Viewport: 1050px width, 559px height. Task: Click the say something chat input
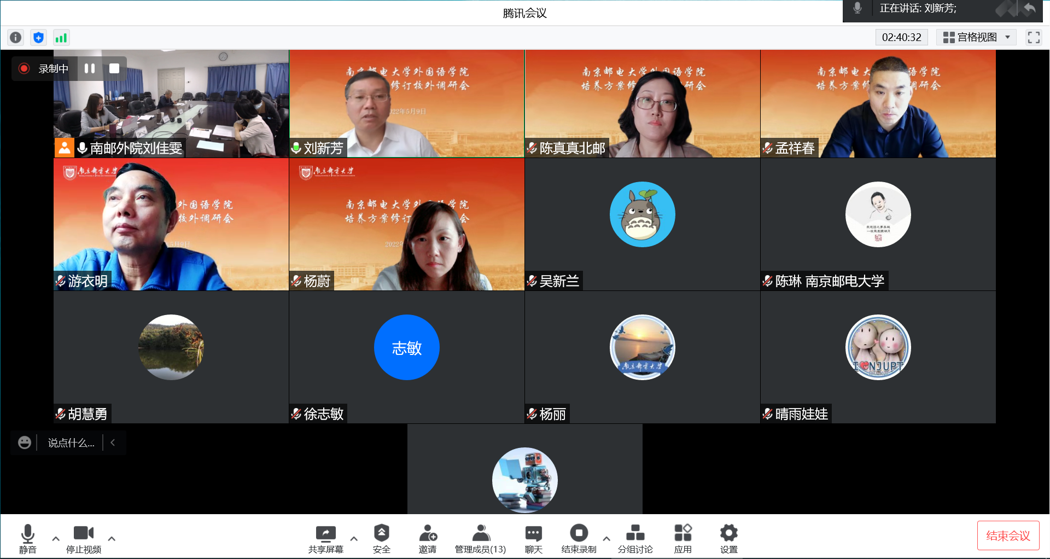coord(71,442)
